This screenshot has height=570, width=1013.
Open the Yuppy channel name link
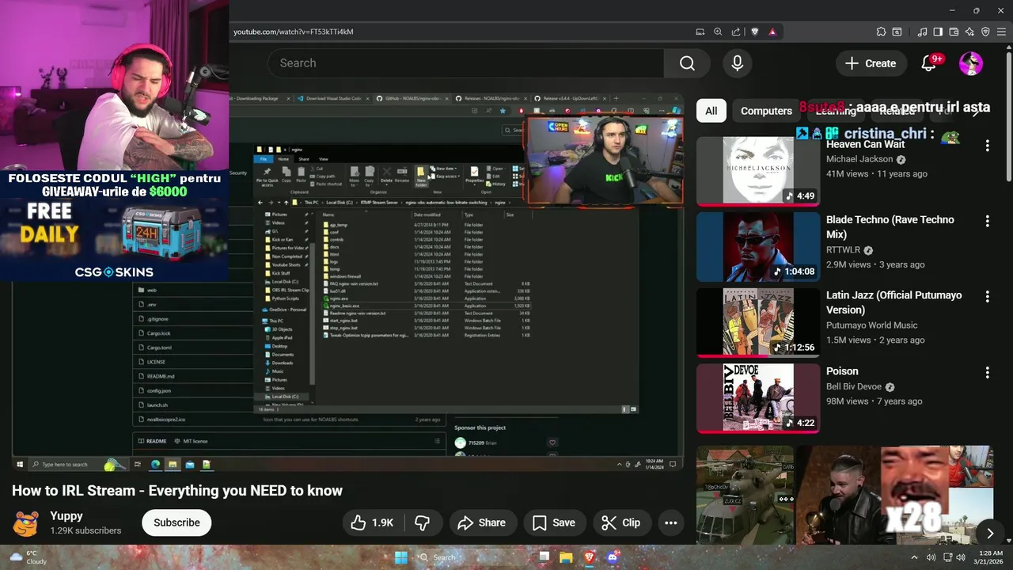66,515
